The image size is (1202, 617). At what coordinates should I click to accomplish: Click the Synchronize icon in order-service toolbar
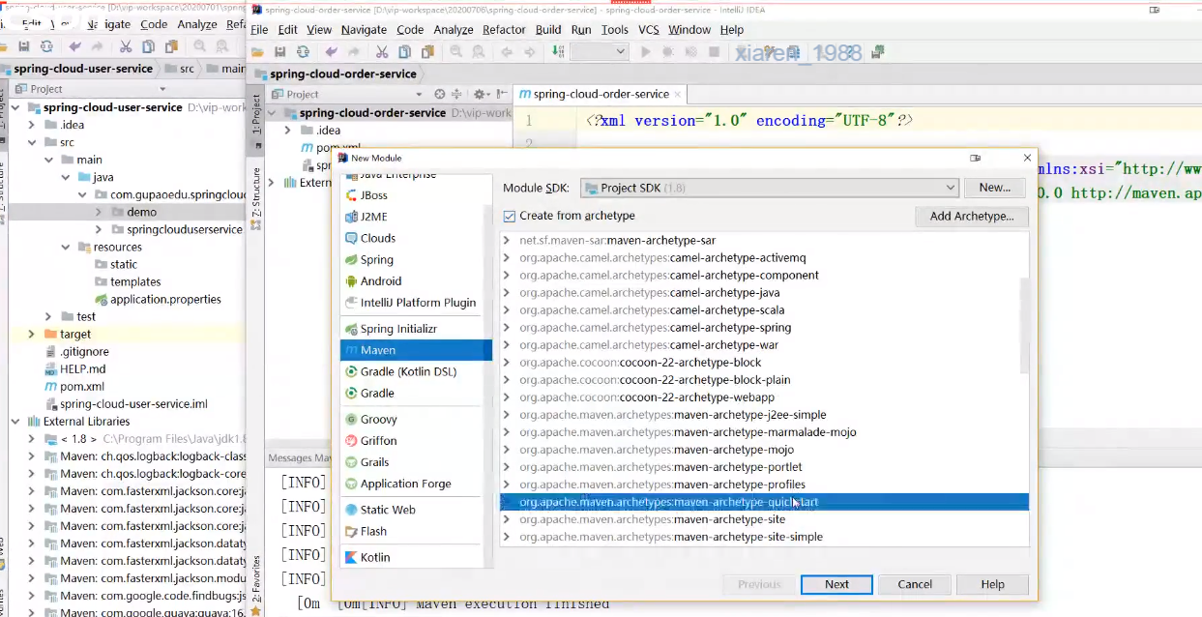click(303, 52)
